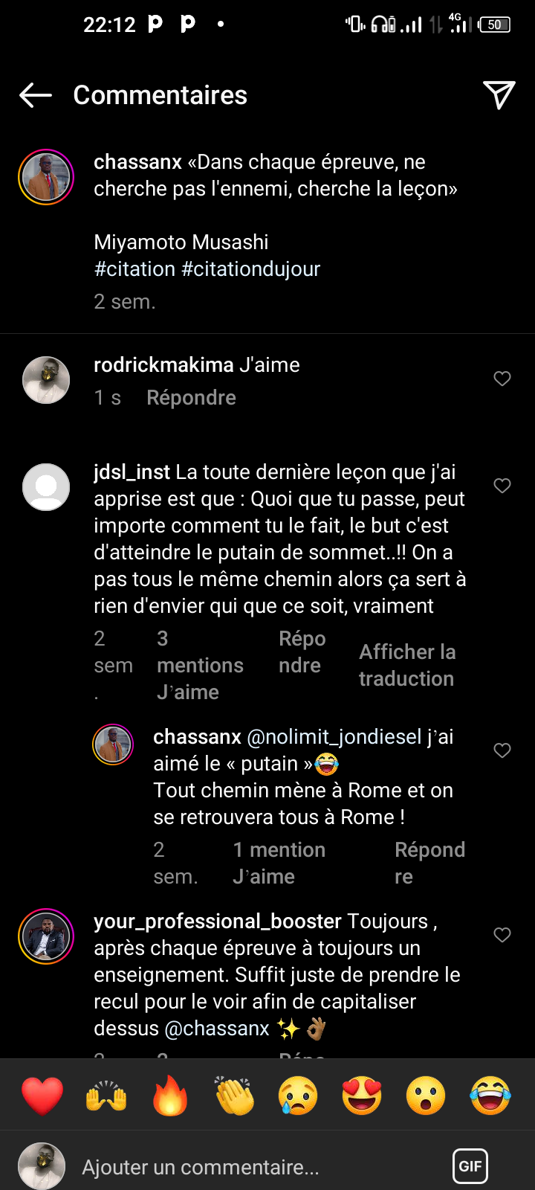Like jdsl_inst's comment with the heart
This screenshot has height=1190, width=535.
click(x=502, y=486)
